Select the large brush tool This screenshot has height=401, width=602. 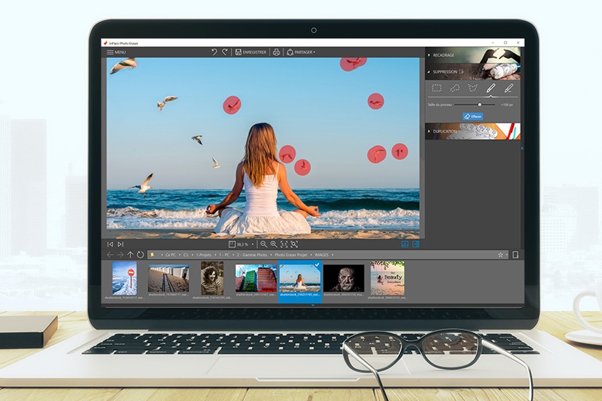coord(491,88)
